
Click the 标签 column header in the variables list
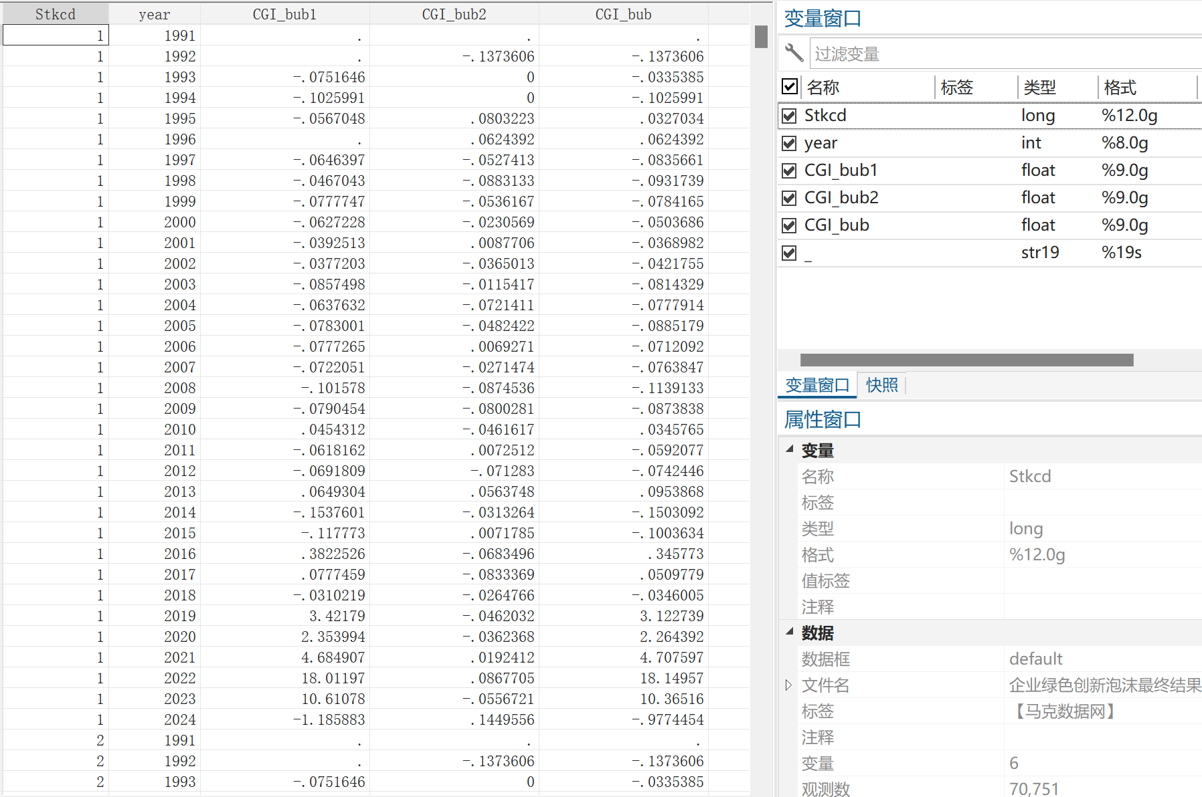pos(957,87)
